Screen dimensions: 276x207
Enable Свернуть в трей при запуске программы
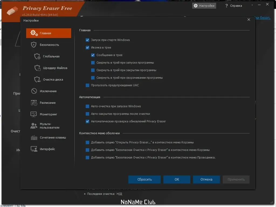[x=93, y=63]
